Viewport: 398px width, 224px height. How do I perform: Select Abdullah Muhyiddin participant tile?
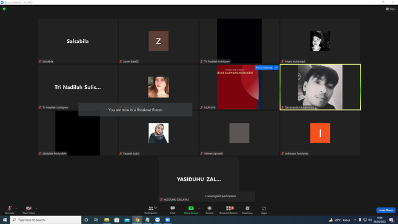(x=78, y=133)
